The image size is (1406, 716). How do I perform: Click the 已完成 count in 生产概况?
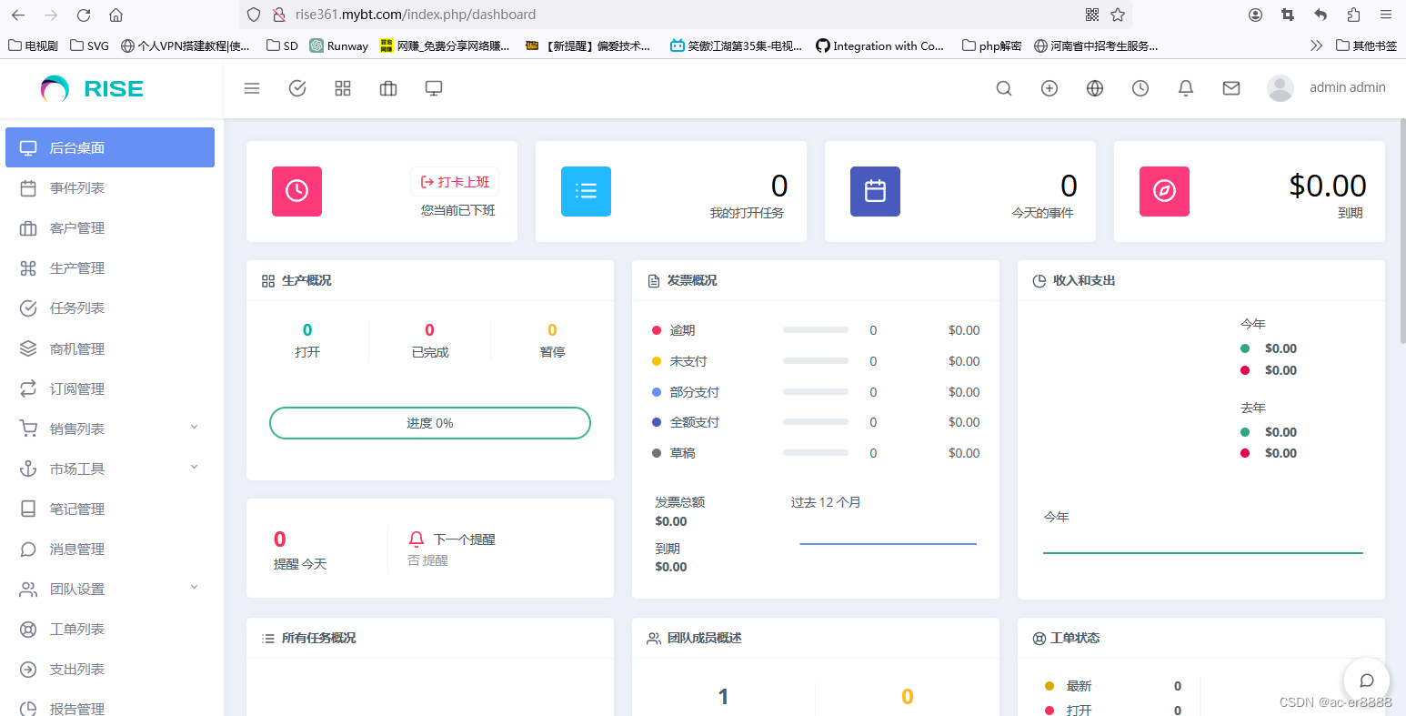pos(429,330)
